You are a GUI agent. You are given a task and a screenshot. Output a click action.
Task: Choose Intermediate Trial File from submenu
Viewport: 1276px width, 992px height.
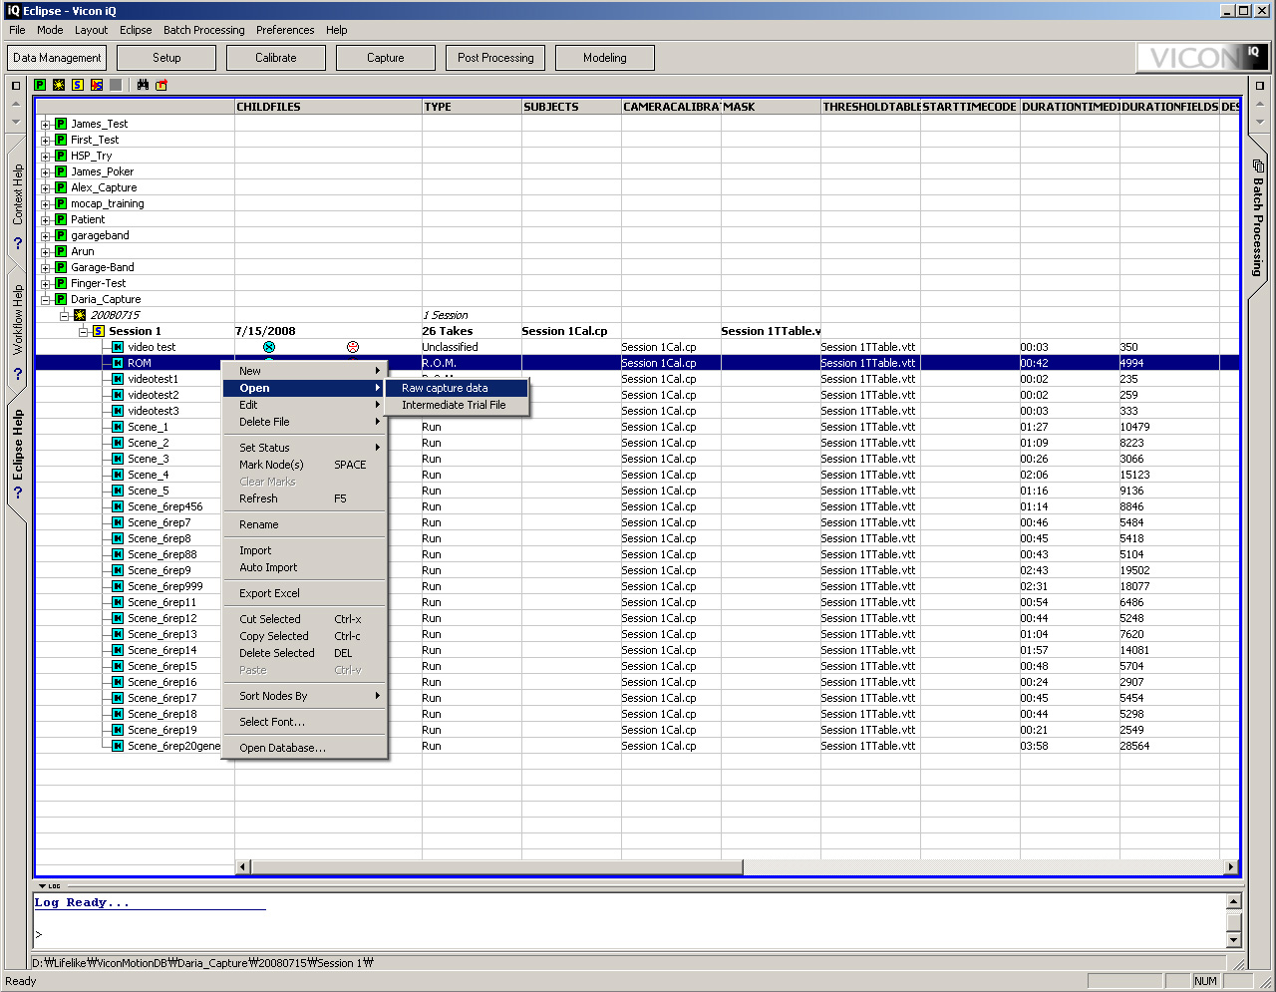coord(457,405)
